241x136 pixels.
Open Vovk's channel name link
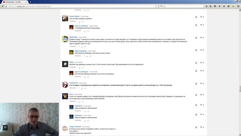point(71,94)
